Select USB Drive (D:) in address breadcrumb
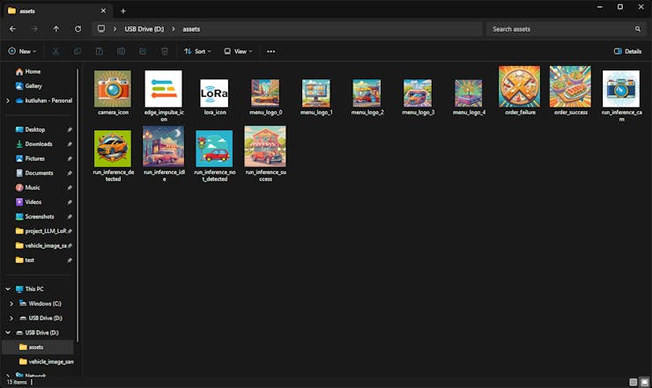Image resolution: width=652 pixels, height=388 pixels. pos(144,29)
